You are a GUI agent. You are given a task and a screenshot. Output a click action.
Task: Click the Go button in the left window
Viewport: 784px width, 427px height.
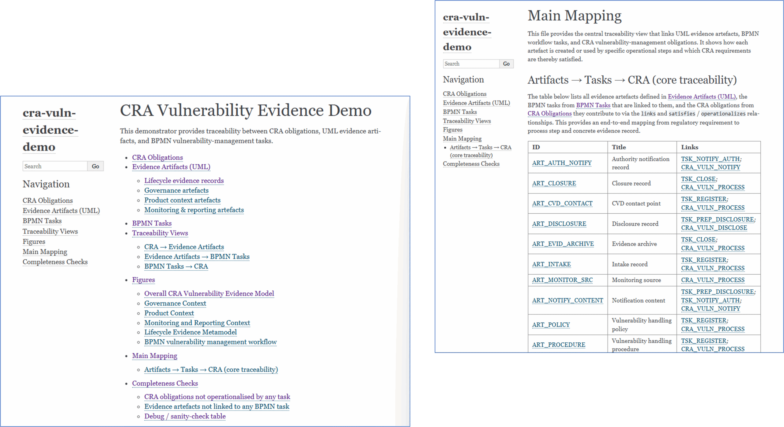(96, 166)
